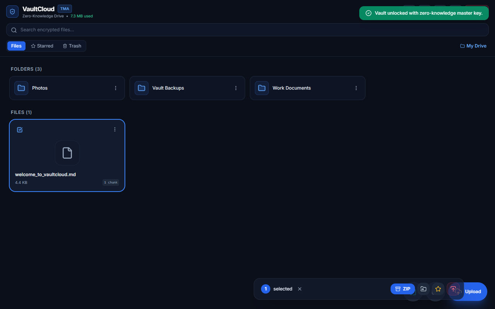Click the TMA badge
495x309 pixels.
pyautogui.click(x=65, y=8)
